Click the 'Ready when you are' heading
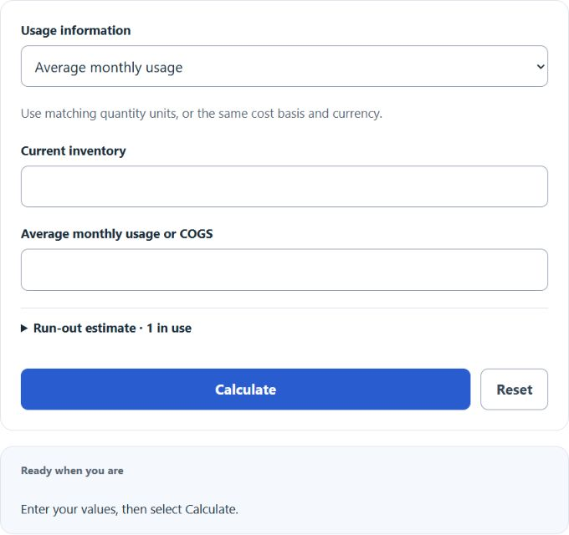This screenshot has height=535, width=569. [72, 471]
